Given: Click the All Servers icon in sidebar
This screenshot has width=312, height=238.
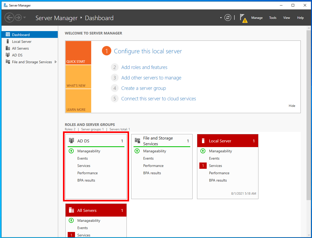Looking at the screenshot, I should 8,48.
